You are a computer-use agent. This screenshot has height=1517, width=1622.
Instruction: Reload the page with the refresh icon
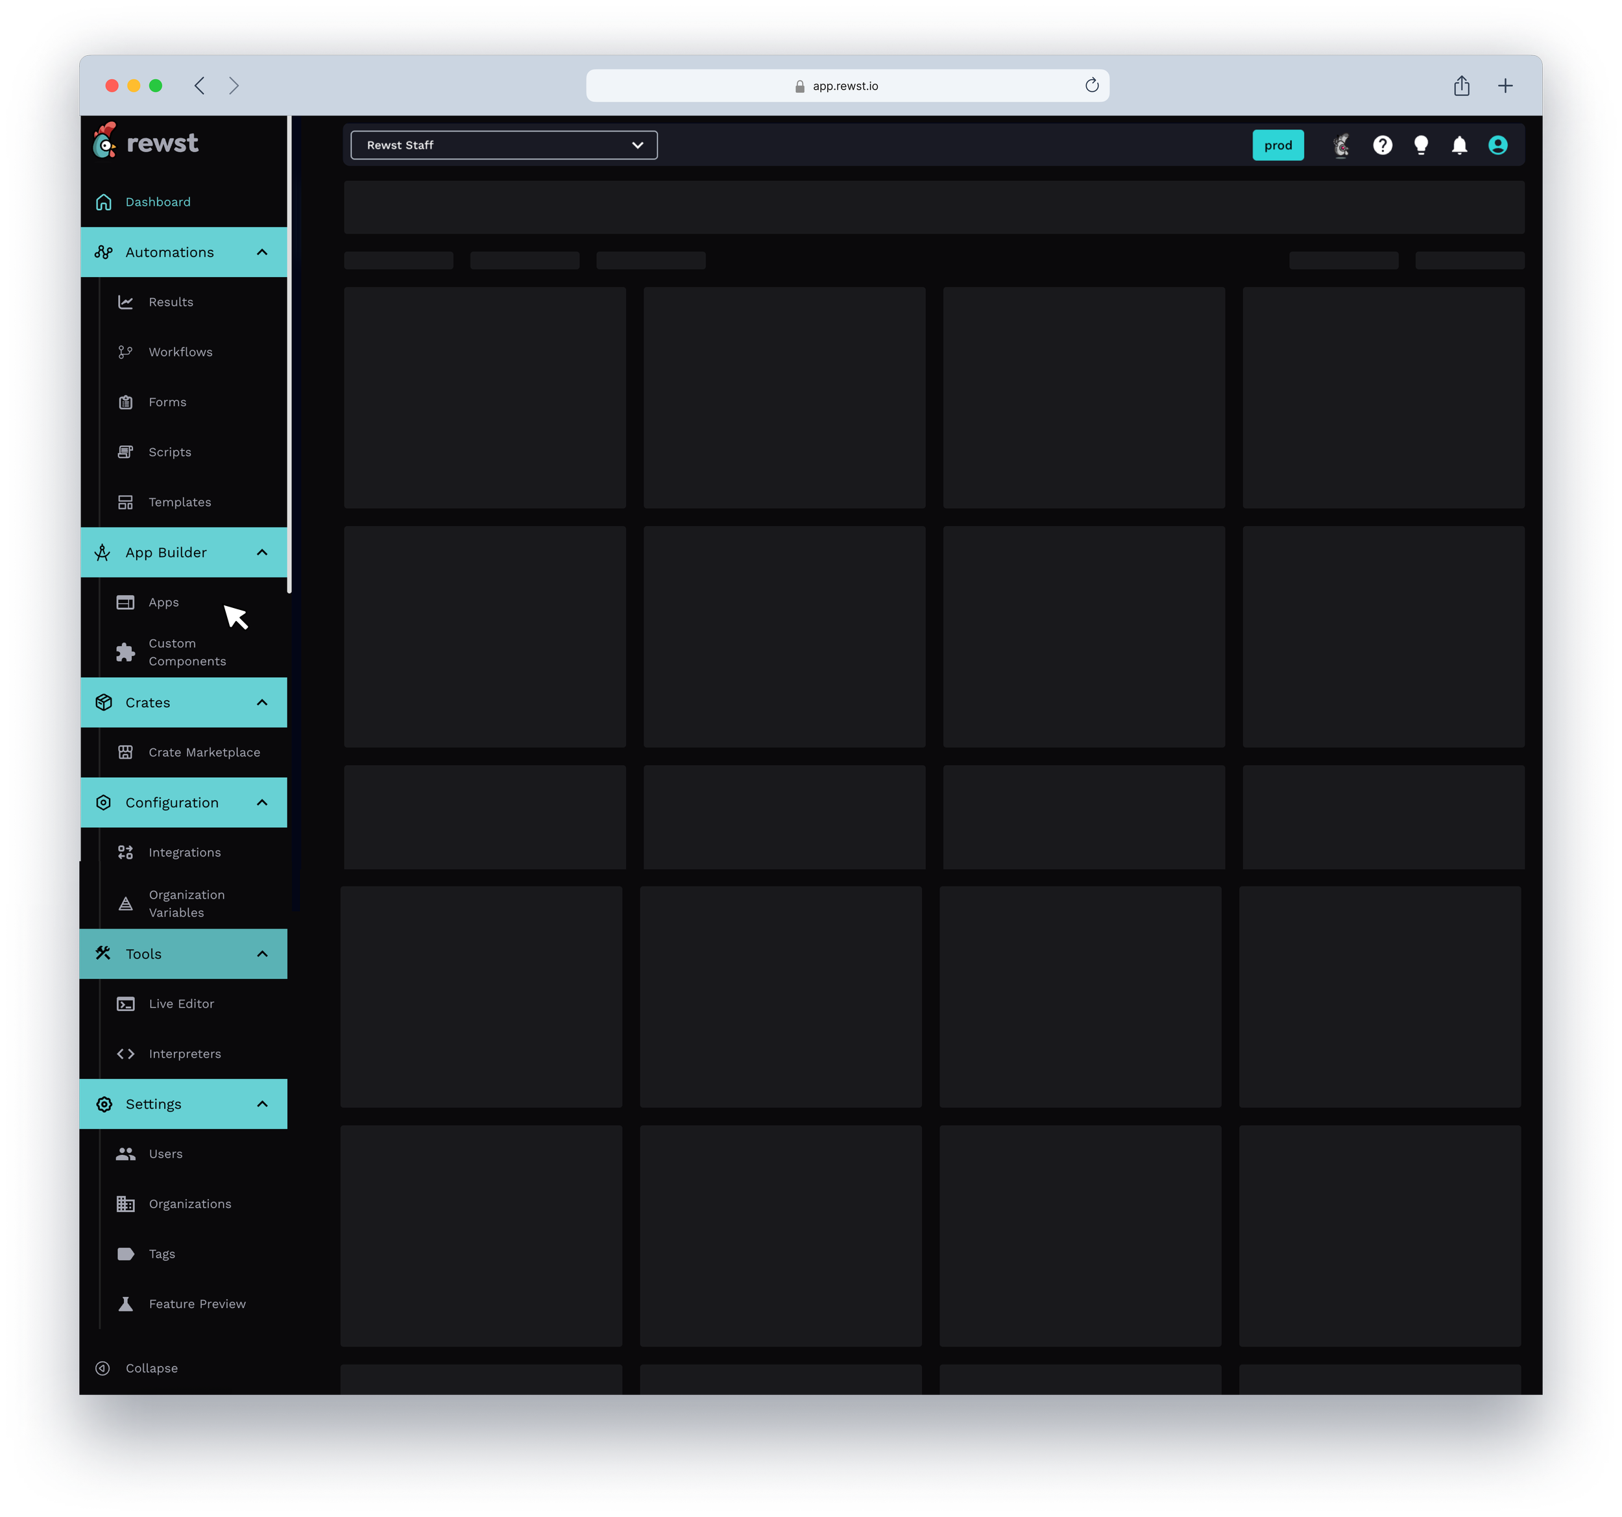(1092, 86)
